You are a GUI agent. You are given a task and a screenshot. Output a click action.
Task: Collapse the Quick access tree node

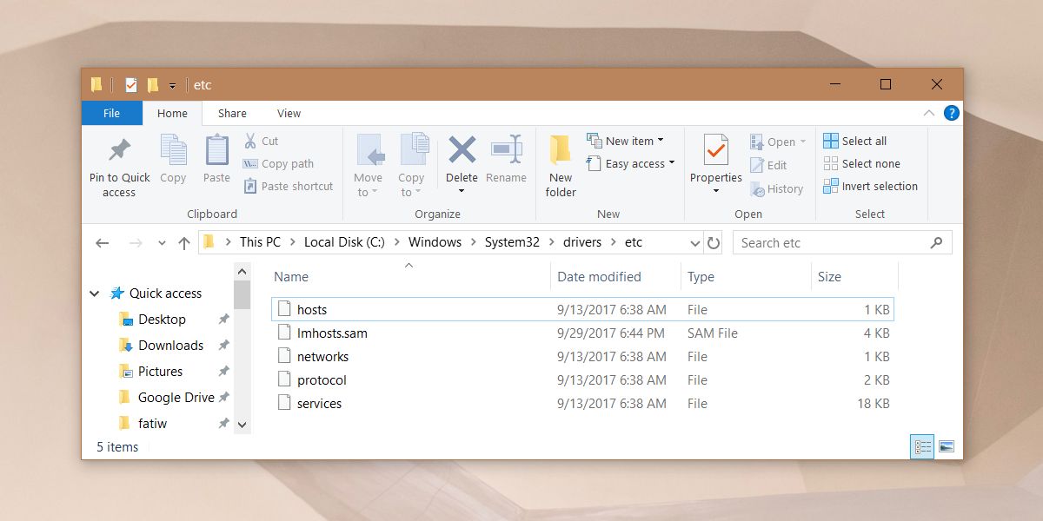[x=94, y=293]
